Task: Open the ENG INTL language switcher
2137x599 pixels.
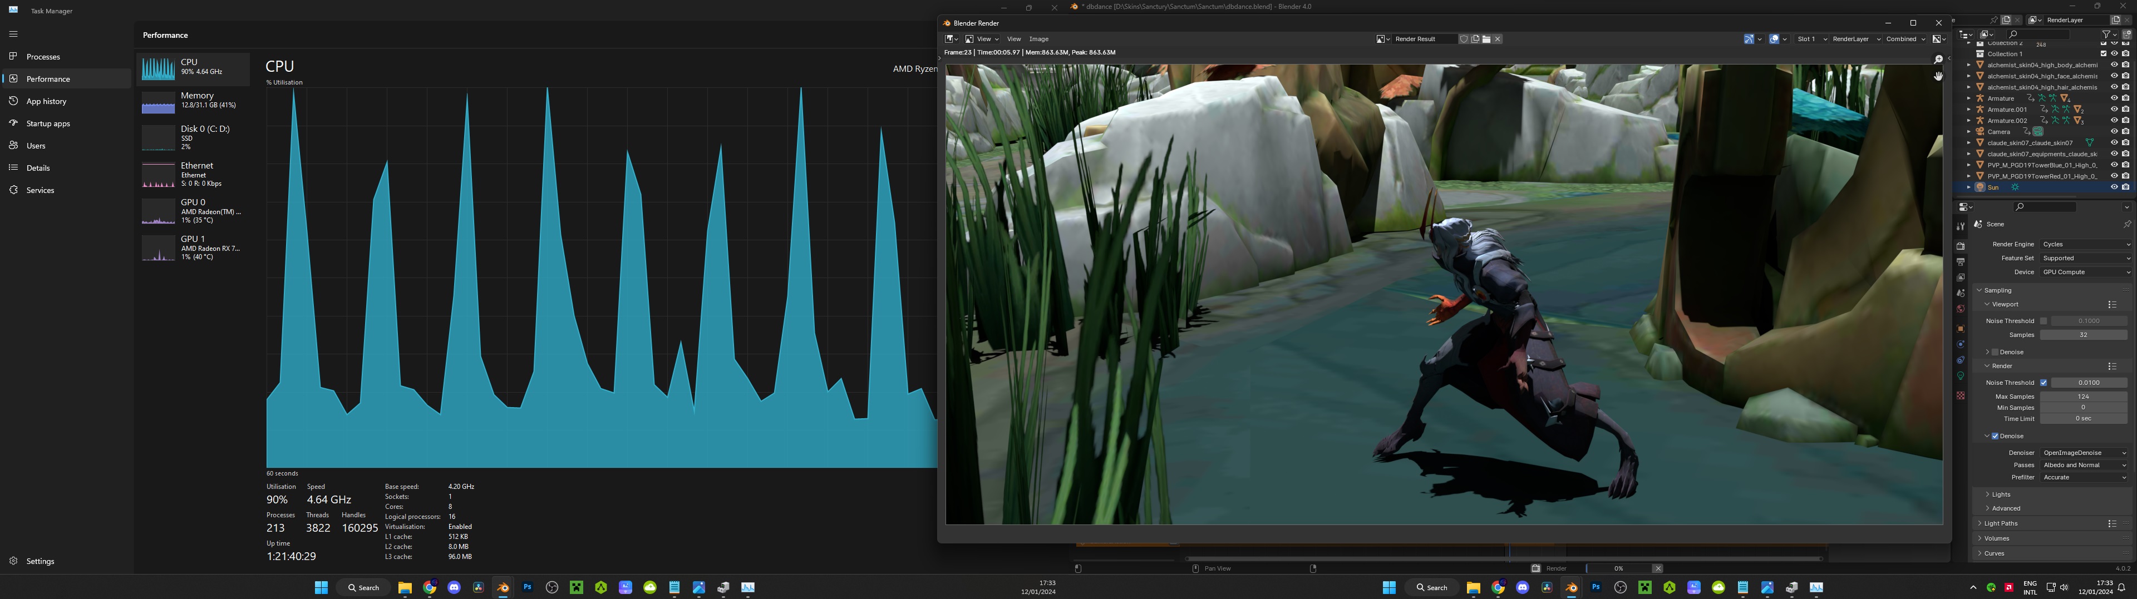Action: tap(2030, 587)
